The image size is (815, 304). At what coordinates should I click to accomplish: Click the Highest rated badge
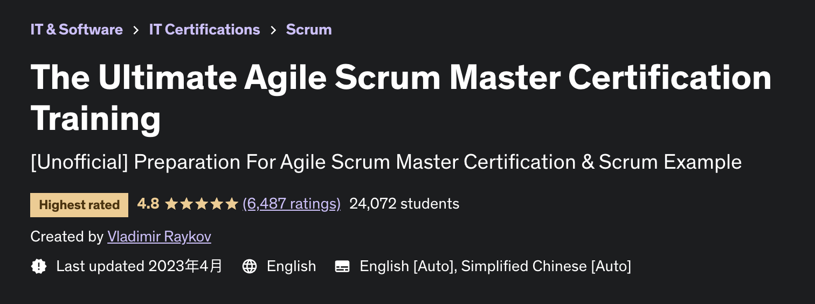click(x=79, y=205)
